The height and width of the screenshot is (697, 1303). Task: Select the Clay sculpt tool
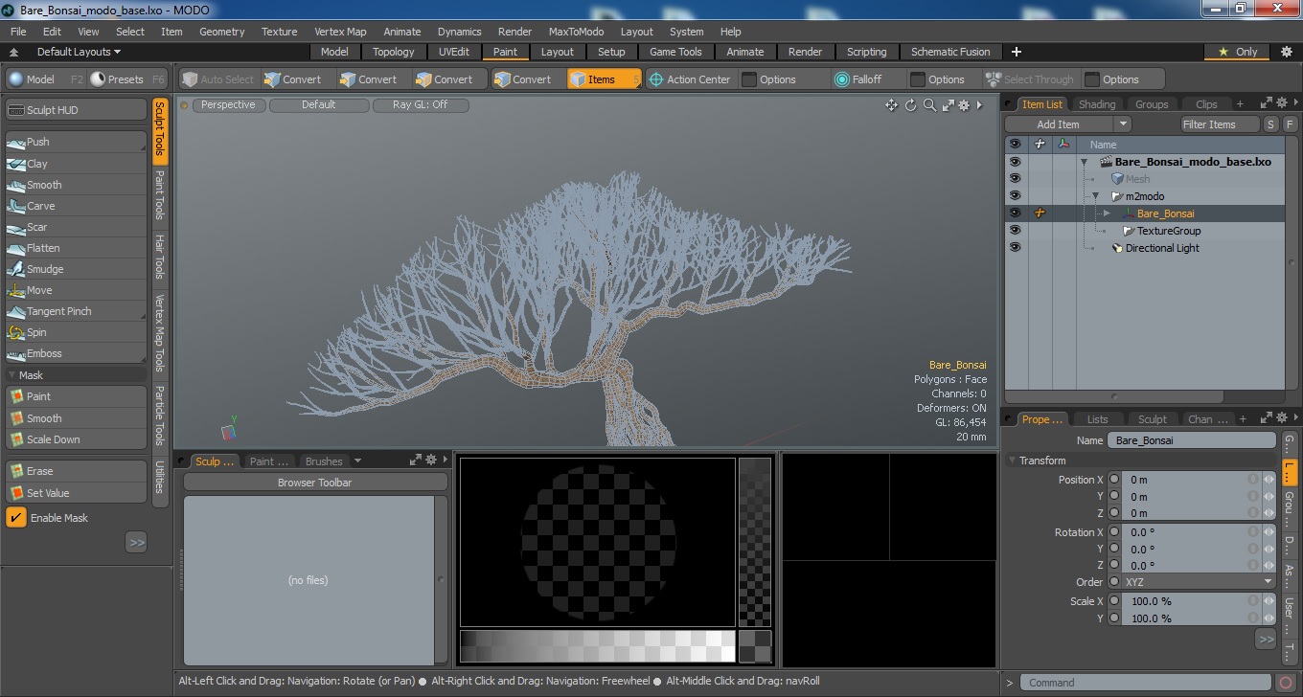pyautogui.click(x=76, y=164)
